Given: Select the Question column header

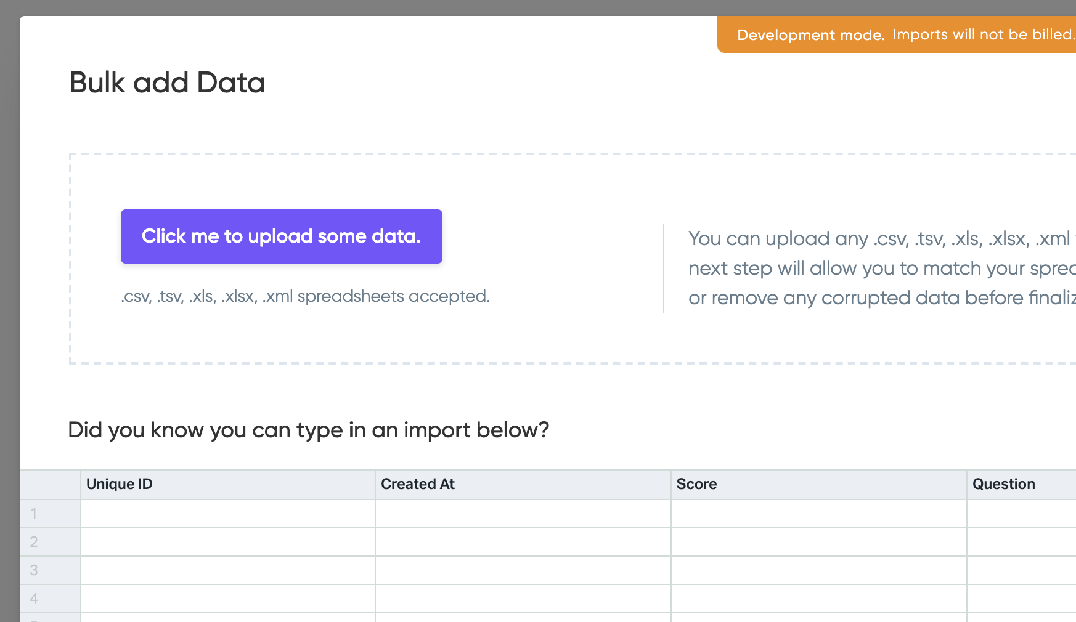Looking at the screenshot, I should coord(1022,485).
